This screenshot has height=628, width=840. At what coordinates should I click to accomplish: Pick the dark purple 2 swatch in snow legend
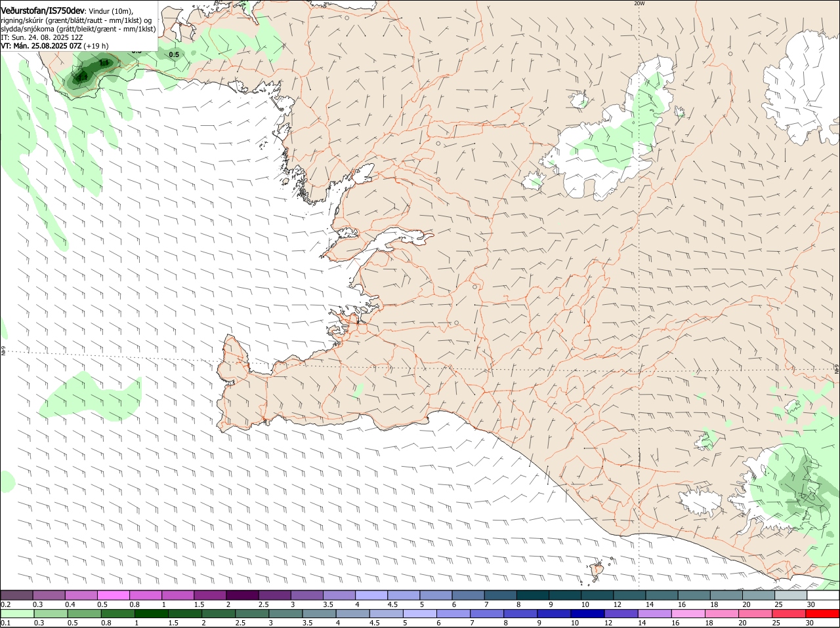242,595
